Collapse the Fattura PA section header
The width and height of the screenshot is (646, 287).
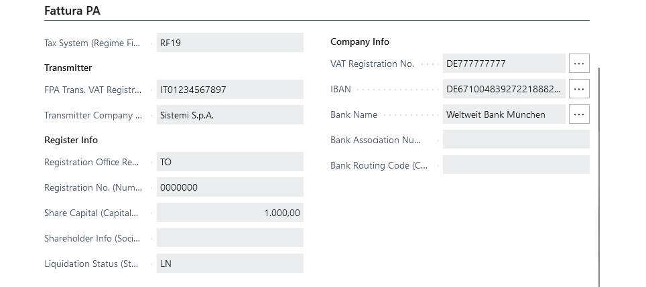click(72, 11)
